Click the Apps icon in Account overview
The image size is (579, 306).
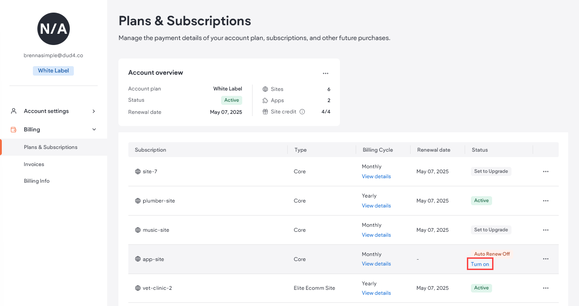265,100
